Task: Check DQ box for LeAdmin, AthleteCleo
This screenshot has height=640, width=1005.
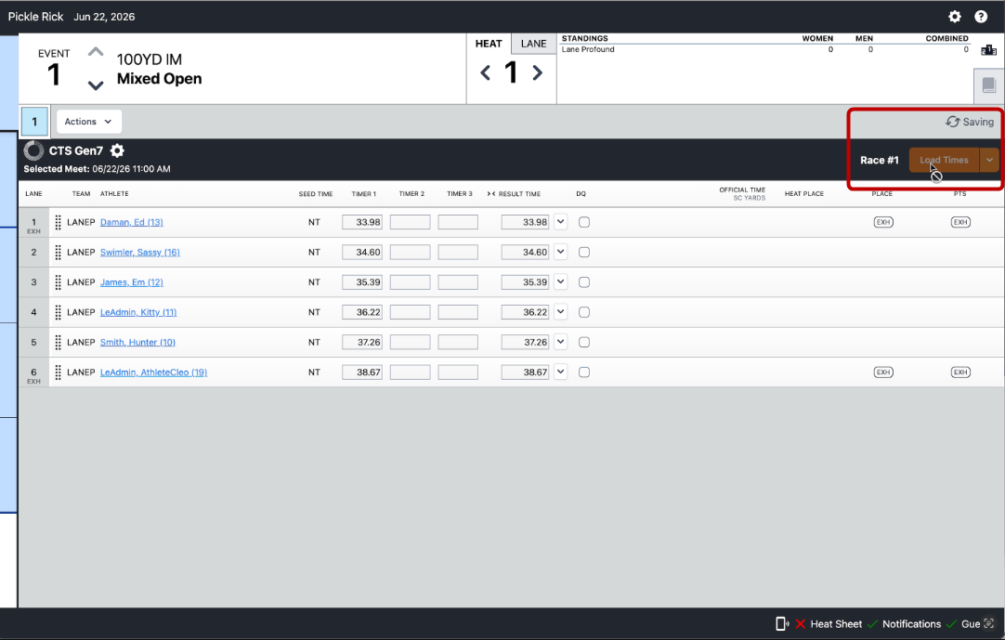Action: (584, 372)
